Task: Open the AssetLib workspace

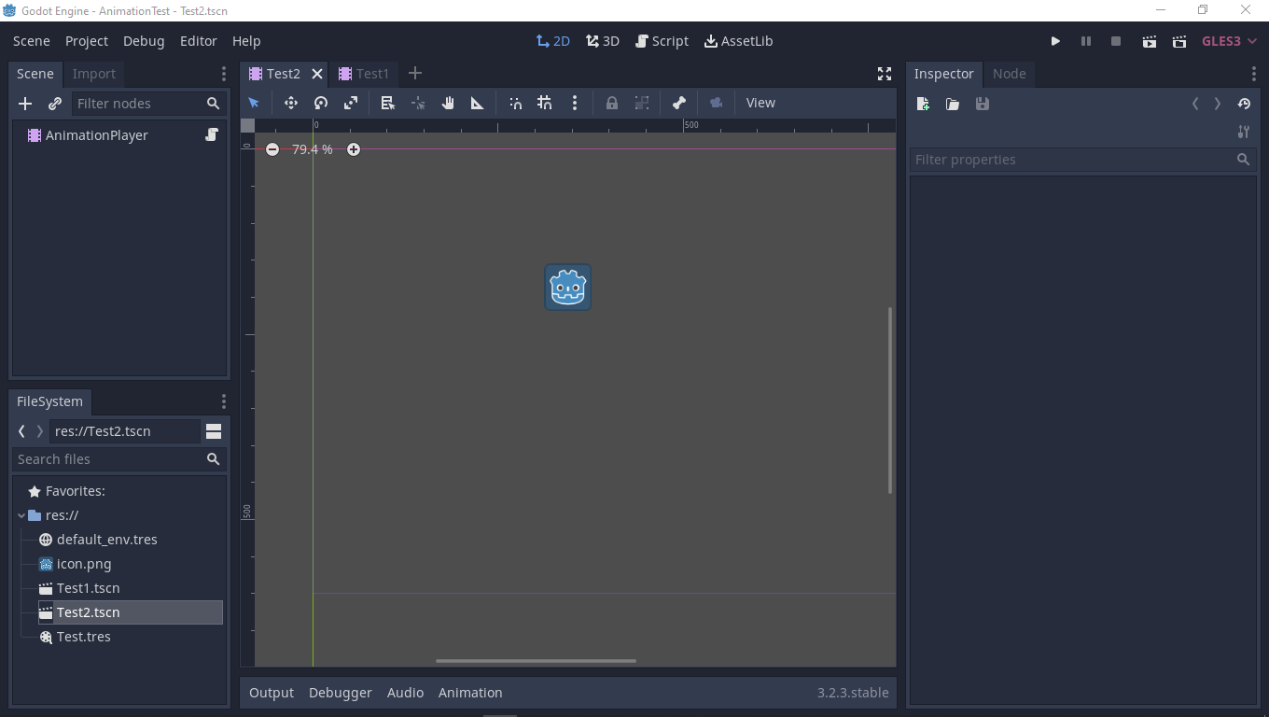Action: [738, 41]
